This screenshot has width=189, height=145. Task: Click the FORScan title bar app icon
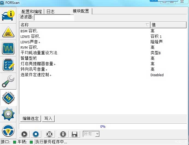2,2
